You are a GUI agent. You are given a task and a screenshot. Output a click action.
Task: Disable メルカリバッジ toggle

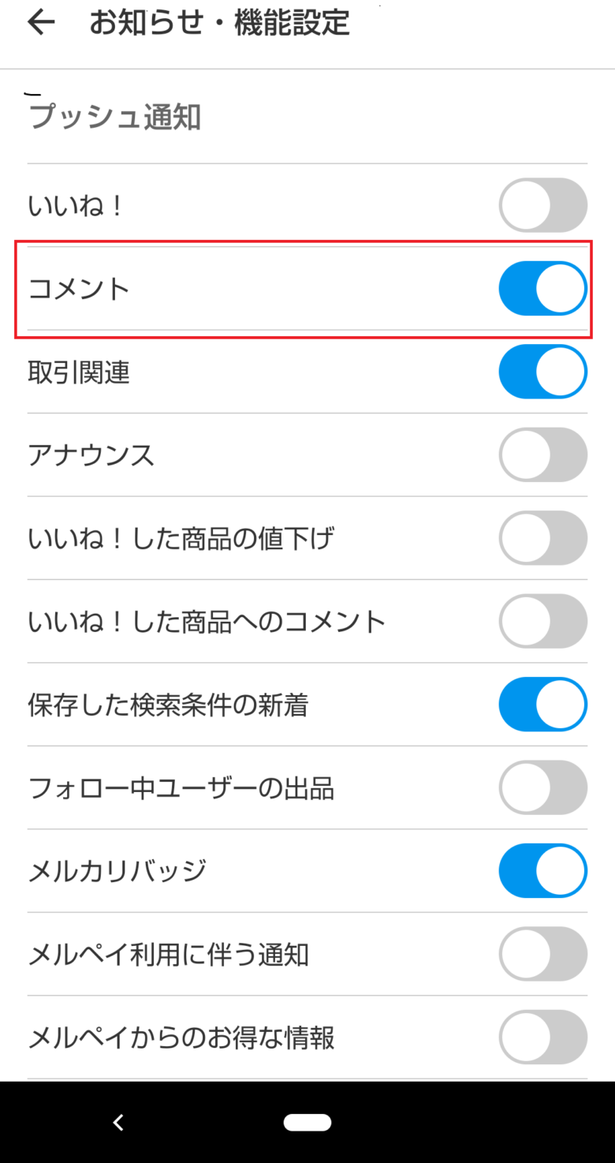(542, 871)
